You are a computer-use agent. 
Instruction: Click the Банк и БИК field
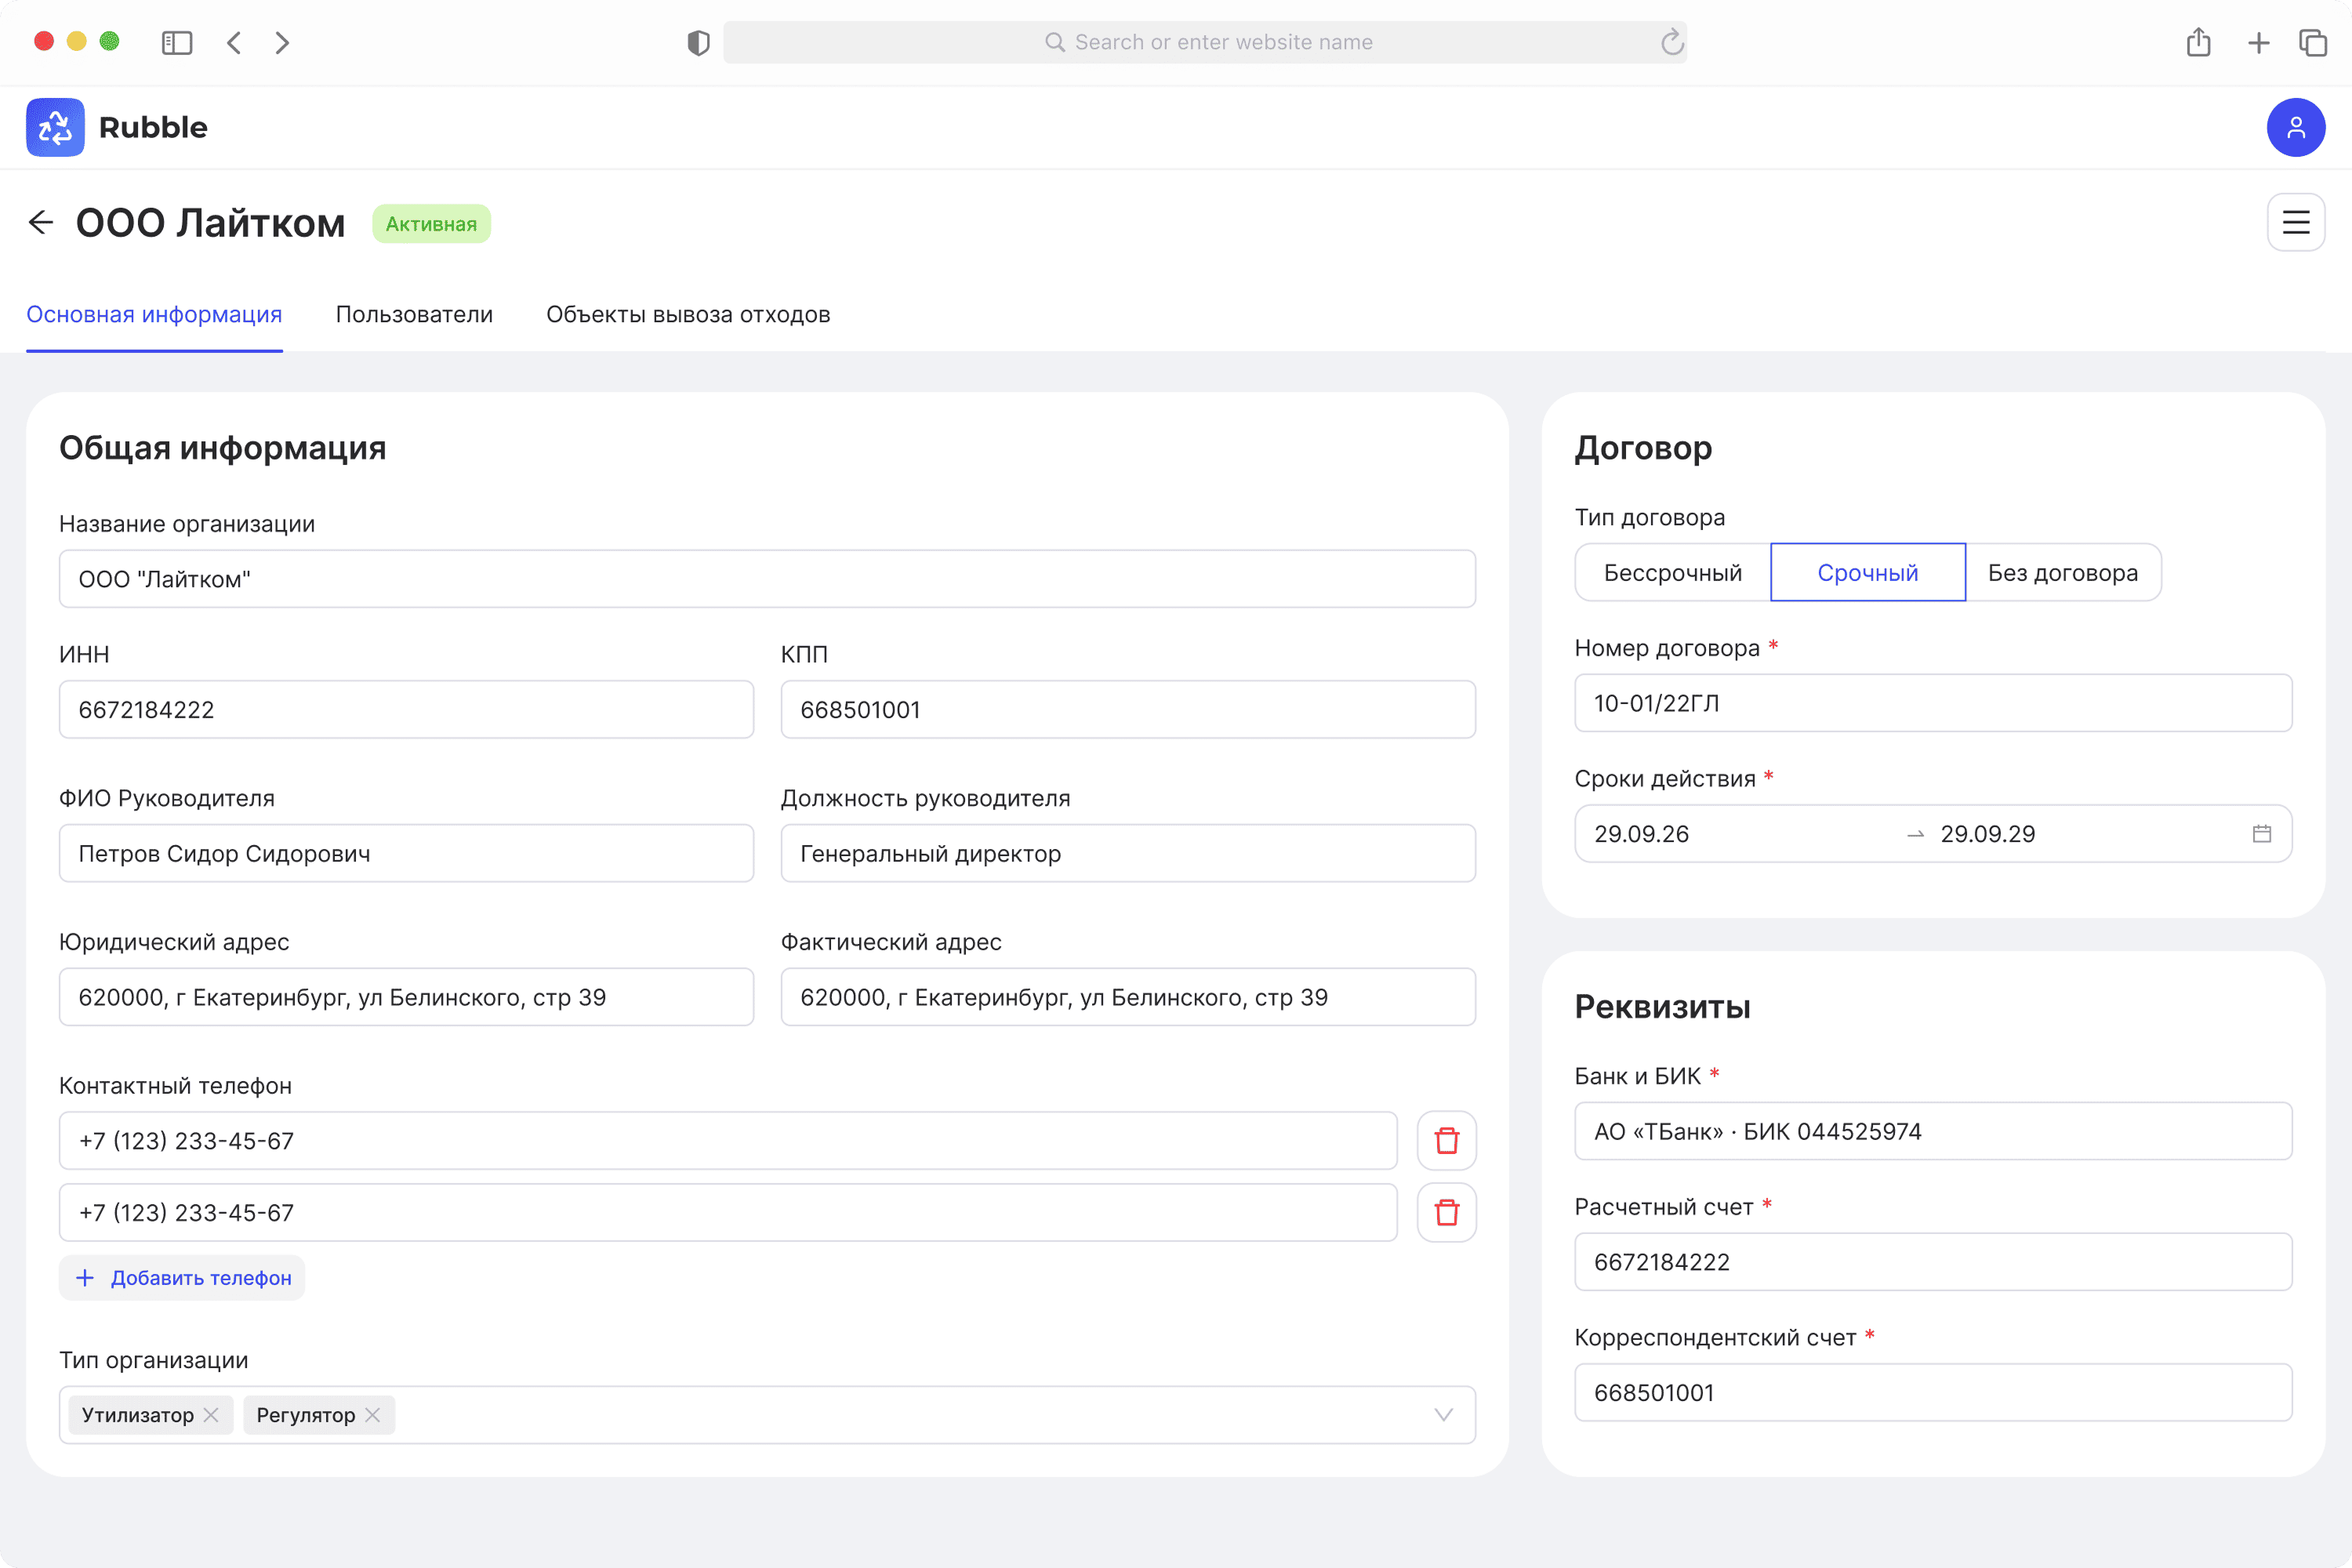point(1933,1131)
